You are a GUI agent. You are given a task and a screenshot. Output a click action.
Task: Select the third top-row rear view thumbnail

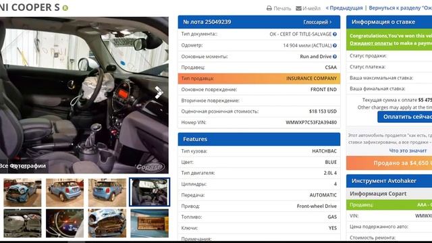(x=107, y=192)
